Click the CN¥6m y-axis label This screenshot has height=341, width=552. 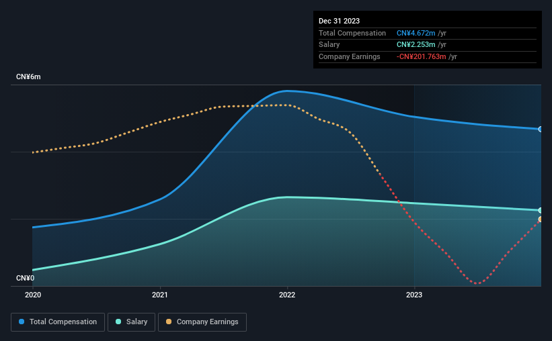[28, 77]
